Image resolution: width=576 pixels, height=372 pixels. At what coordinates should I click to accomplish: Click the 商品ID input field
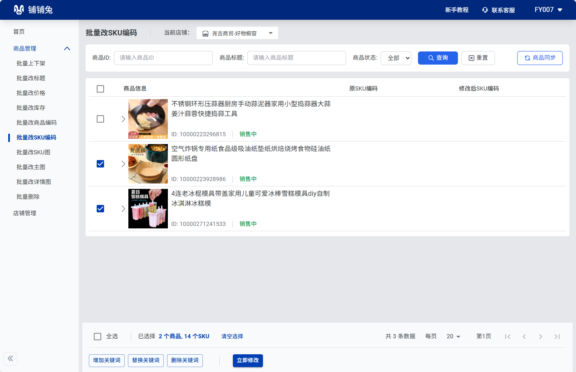point(163,58)
